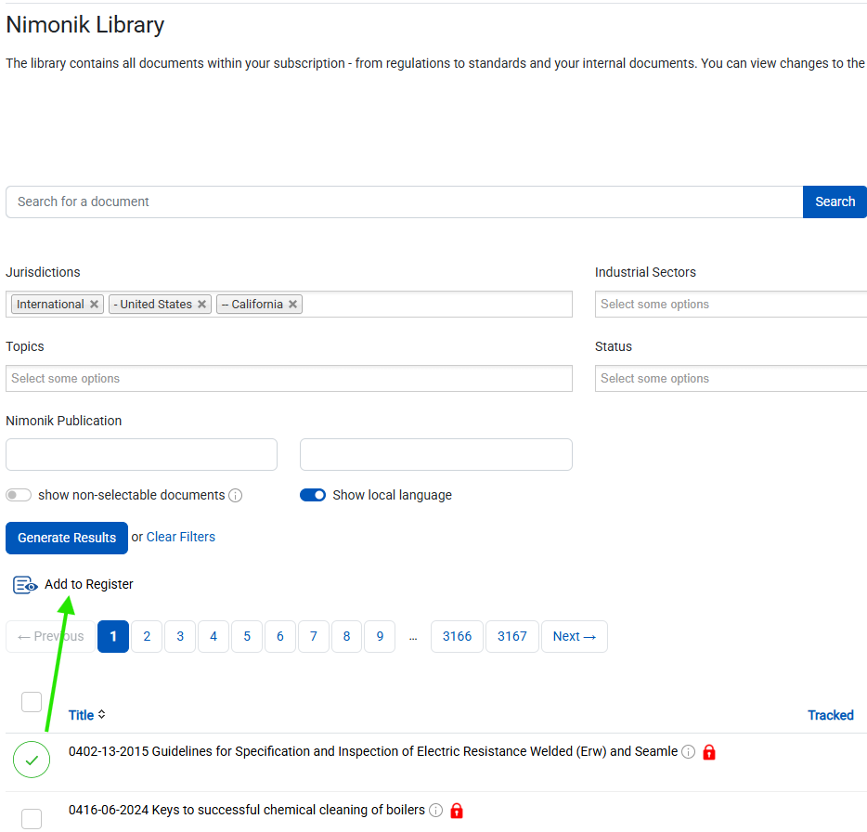Image resolution: width=867 pixels, height=832 pixels.
Task: Disable the Show local language switch
Action: 313,495
